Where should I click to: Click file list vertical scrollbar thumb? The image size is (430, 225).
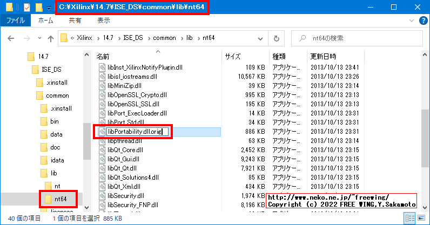(x=425, y=138)
